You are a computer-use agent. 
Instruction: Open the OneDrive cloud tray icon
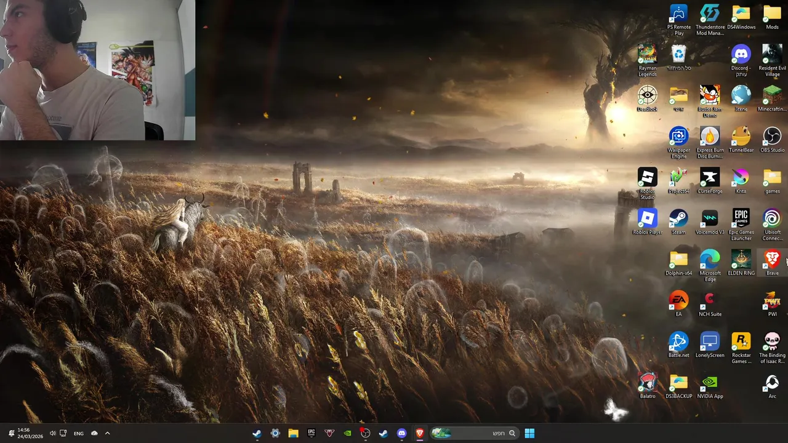[94, 433]
